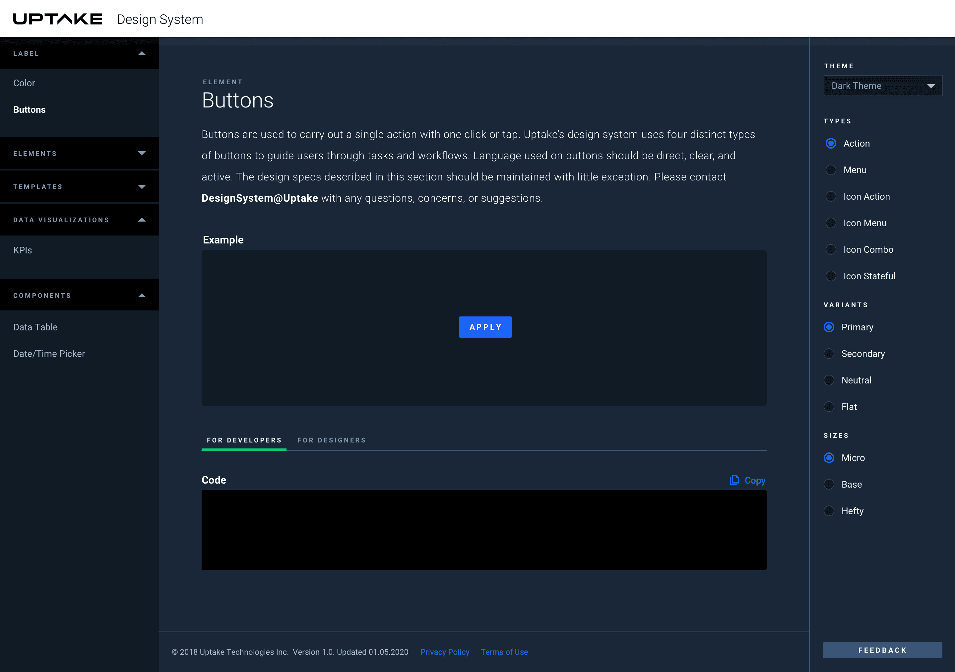955x672 pixels.
Task: Open the Privacy Policy link
Action: [x=445, y=652]
